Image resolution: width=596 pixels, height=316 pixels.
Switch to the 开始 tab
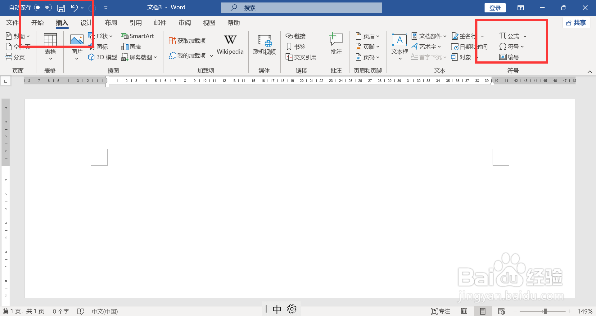pyautogui.click(x=38, y=23)
